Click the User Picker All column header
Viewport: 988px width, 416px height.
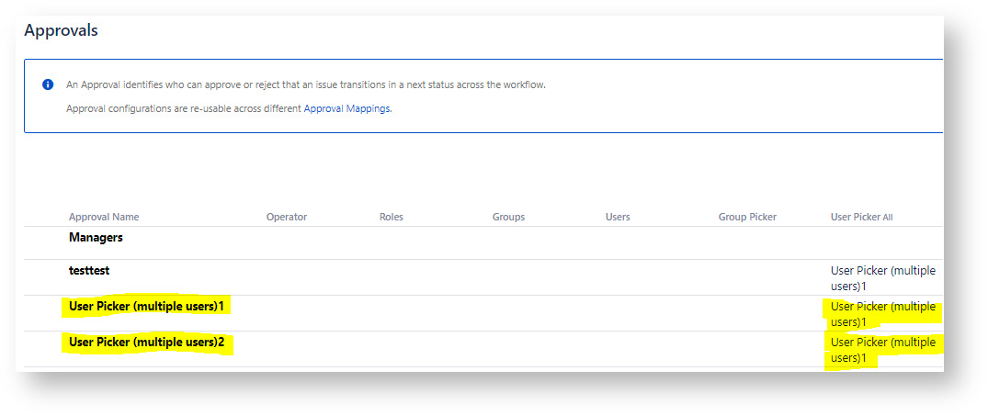point(861,217)
